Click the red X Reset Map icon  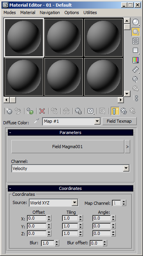42,111
